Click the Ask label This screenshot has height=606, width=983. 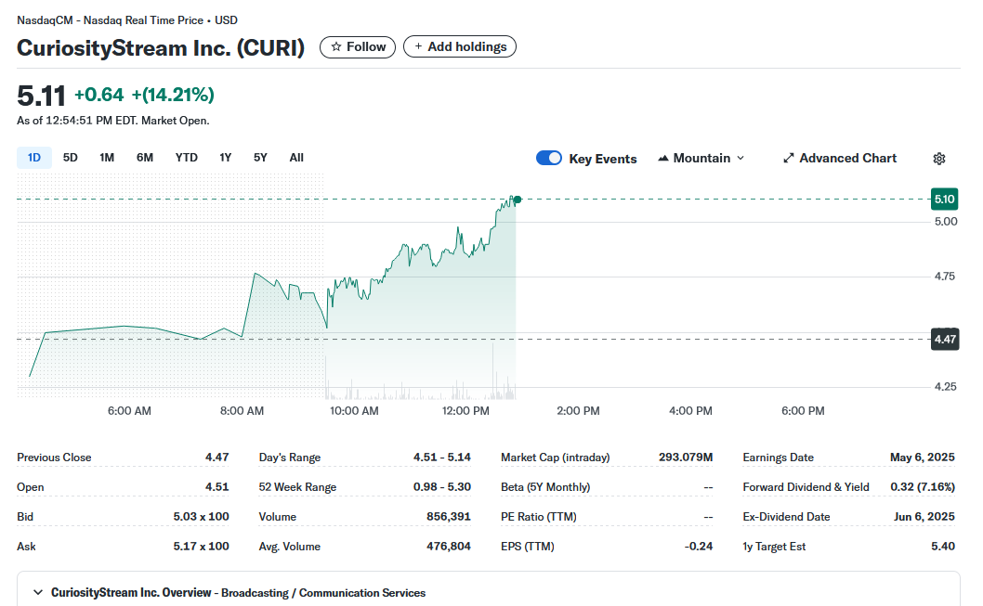(x=26, y=547)
